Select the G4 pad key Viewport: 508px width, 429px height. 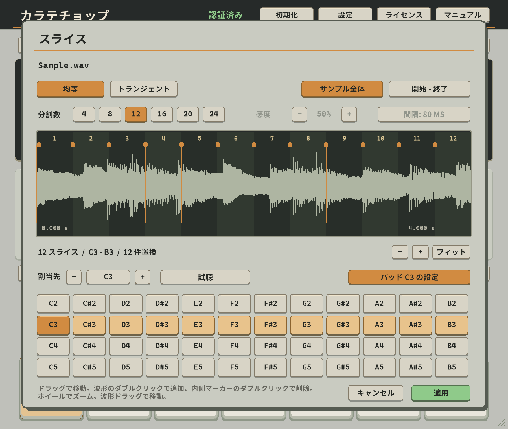click(x=306, y=346)
